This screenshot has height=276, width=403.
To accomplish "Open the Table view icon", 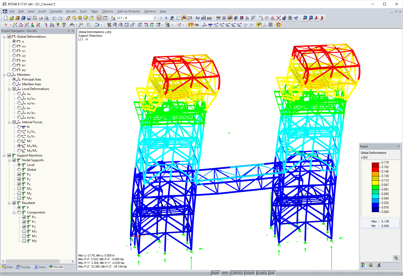I will pos(105,18).
